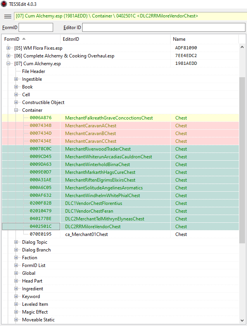
Task: Expand the Keyword group
Action: [16, 296]
